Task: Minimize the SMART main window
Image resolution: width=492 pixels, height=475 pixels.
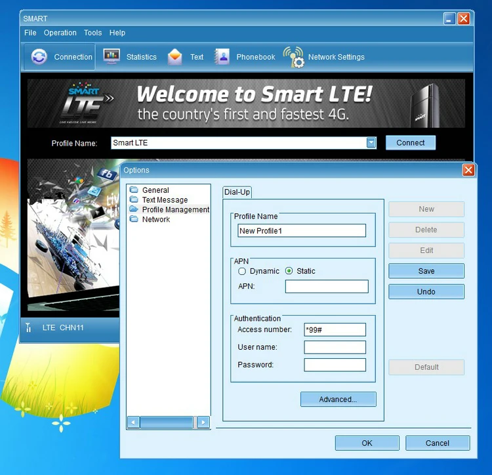Action: 449,18
